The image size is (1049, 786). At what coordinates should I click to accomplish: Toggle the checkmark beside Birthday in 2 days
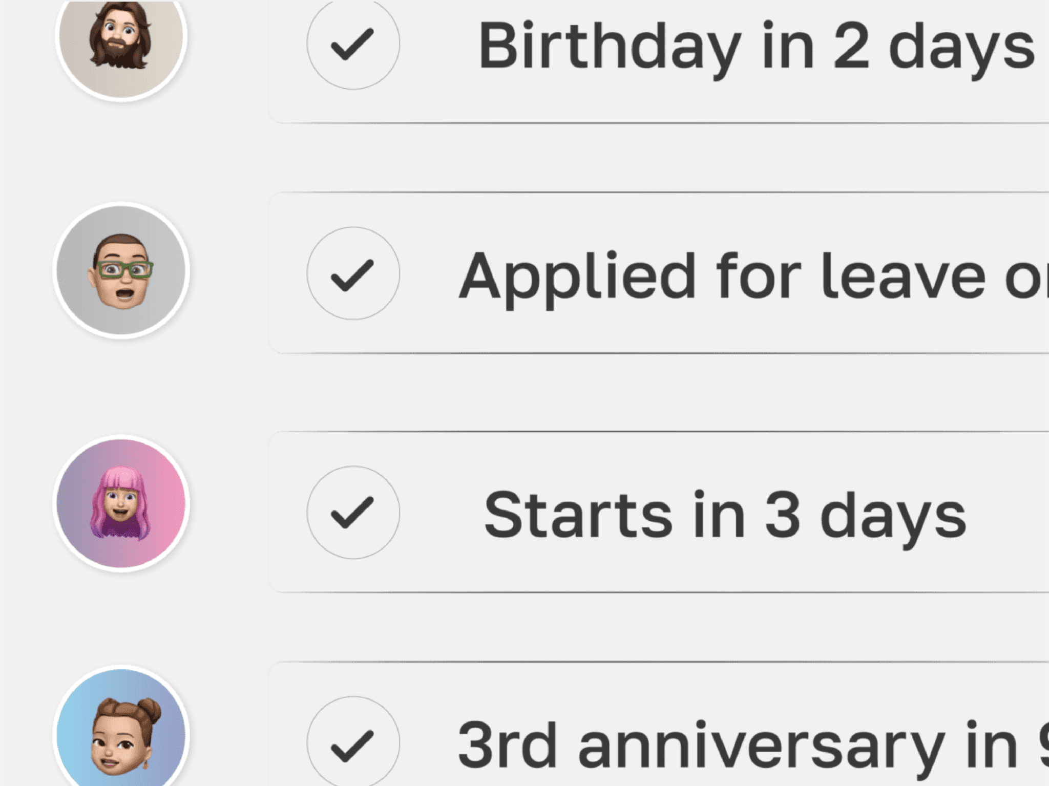coord(353,44)
